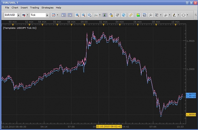Click the 06 min time marker triangle
The height and width of the screenshot is (130, 198).
(x=138, y=25)
